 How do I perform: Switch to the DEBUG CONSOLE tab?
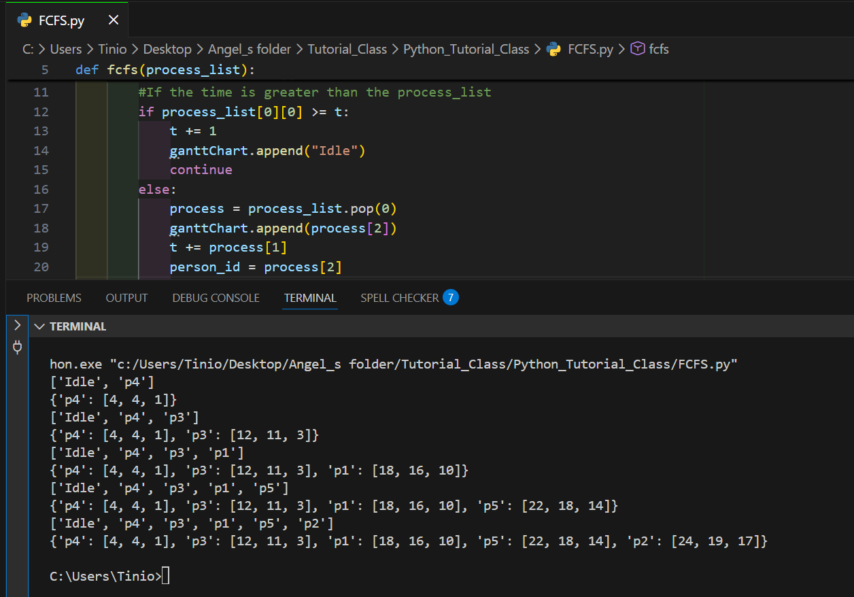pyautogui.click(x=216, y=297)
